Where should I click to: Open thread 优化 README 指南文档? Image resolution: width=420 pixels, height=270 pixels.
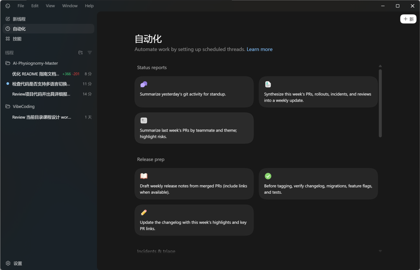[x=36, y=74]
